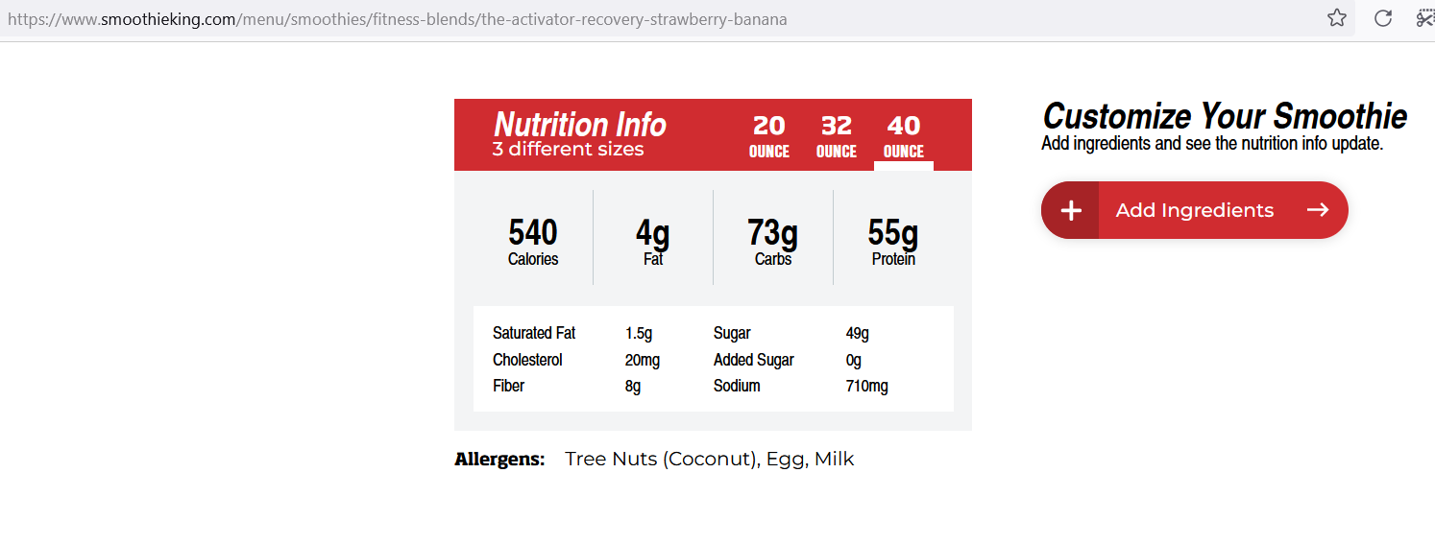Image resolution: width=1435 pixels, height=544 pixels.
Task: Click the 4g Fat value
Action: tap(653, 241)
